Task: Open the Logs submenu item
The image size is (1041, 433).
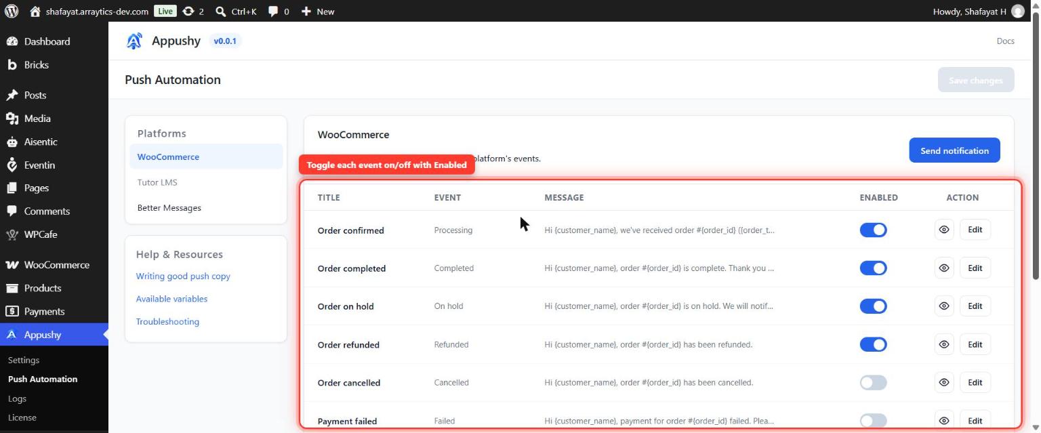Action: tap(17, 398)
